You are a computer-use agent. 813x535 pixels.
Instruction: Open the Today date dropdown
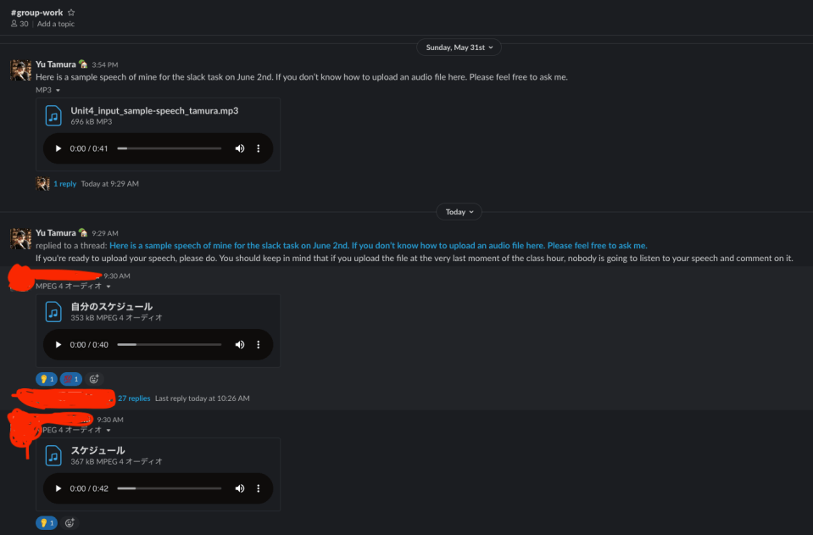coord(459,212)
